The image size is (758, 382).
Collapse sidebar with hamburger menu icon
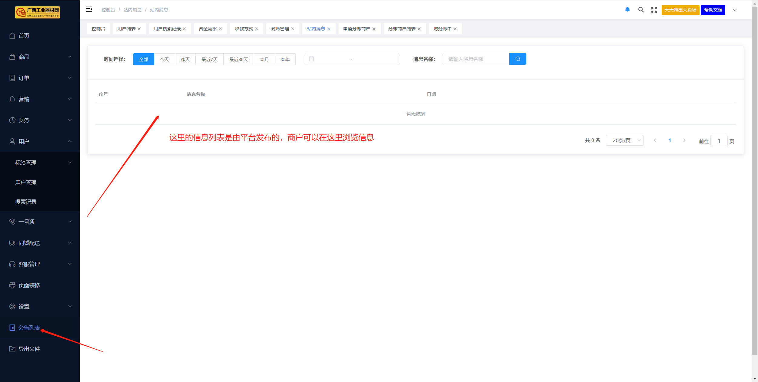click(89, 10)
